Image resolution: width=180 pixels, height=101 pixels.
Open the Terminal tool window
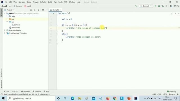(37, 91)
